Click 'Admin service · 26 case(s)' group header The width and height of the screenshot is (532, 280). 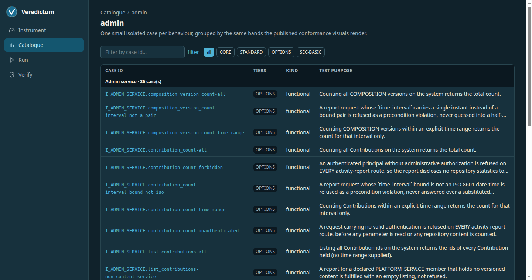tap(133, 81)
